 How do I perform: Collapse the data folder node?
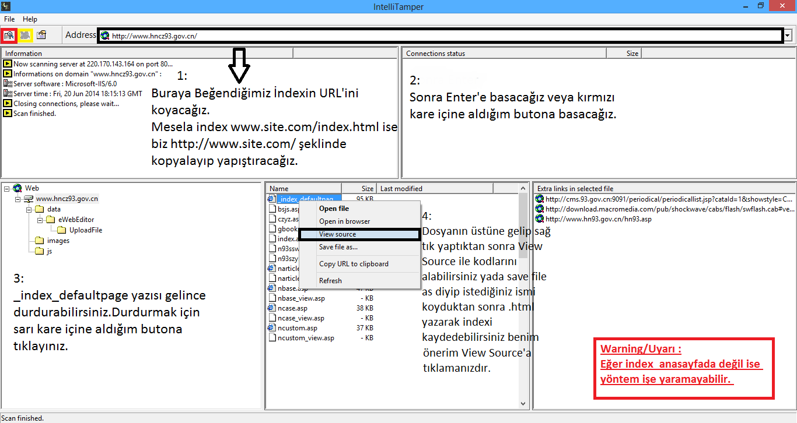pyautogui.click(x=28, y=209)
